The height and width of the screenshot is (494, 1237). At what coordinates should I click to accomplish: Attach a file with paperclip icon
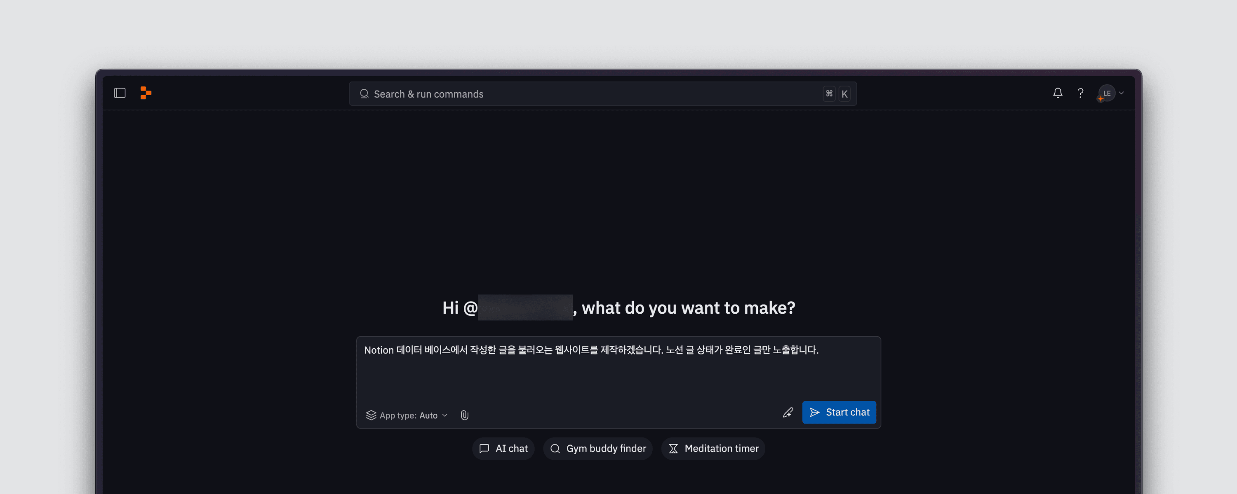click(x=464, y=415)
